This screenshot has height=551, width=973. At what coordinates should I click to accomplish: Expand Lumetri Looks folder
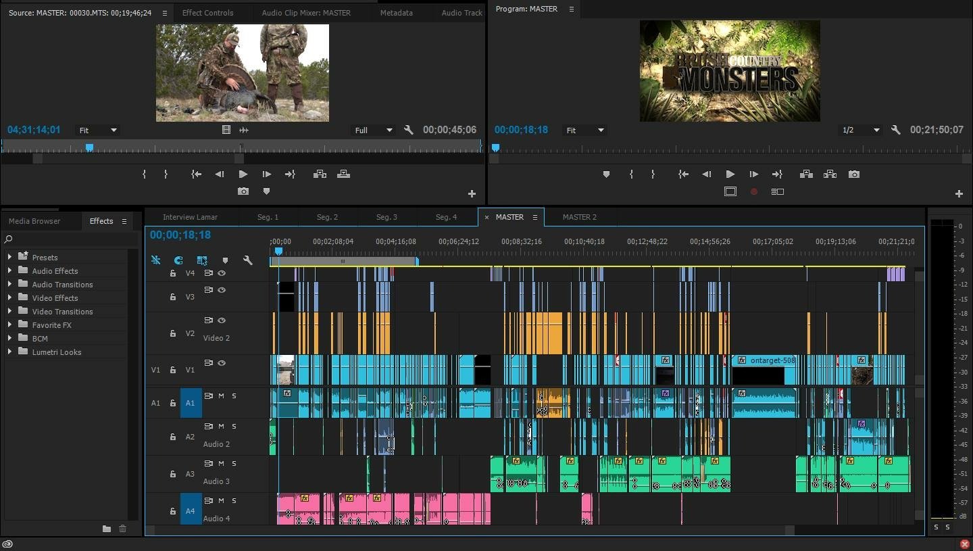pyautogui.click(x=9, y=352)
